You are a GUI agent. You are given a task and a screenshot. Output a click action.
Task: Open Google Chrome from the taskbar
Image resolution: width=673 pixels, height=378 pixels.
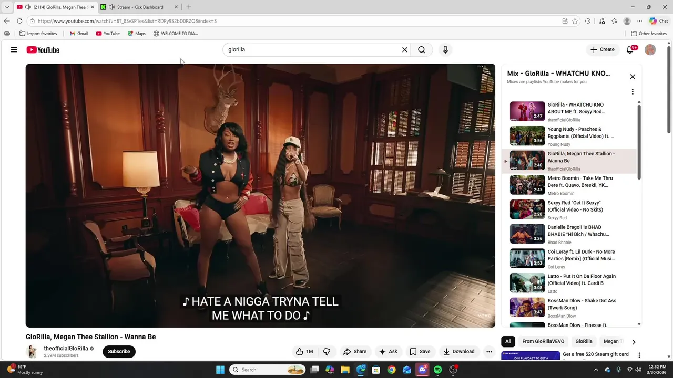pyautogui.click(x=391, y=370)
